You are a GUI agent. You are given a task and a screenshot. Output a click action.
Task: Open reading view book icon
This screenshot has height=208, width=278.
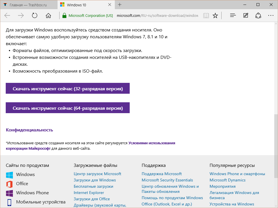pos(206,15)
